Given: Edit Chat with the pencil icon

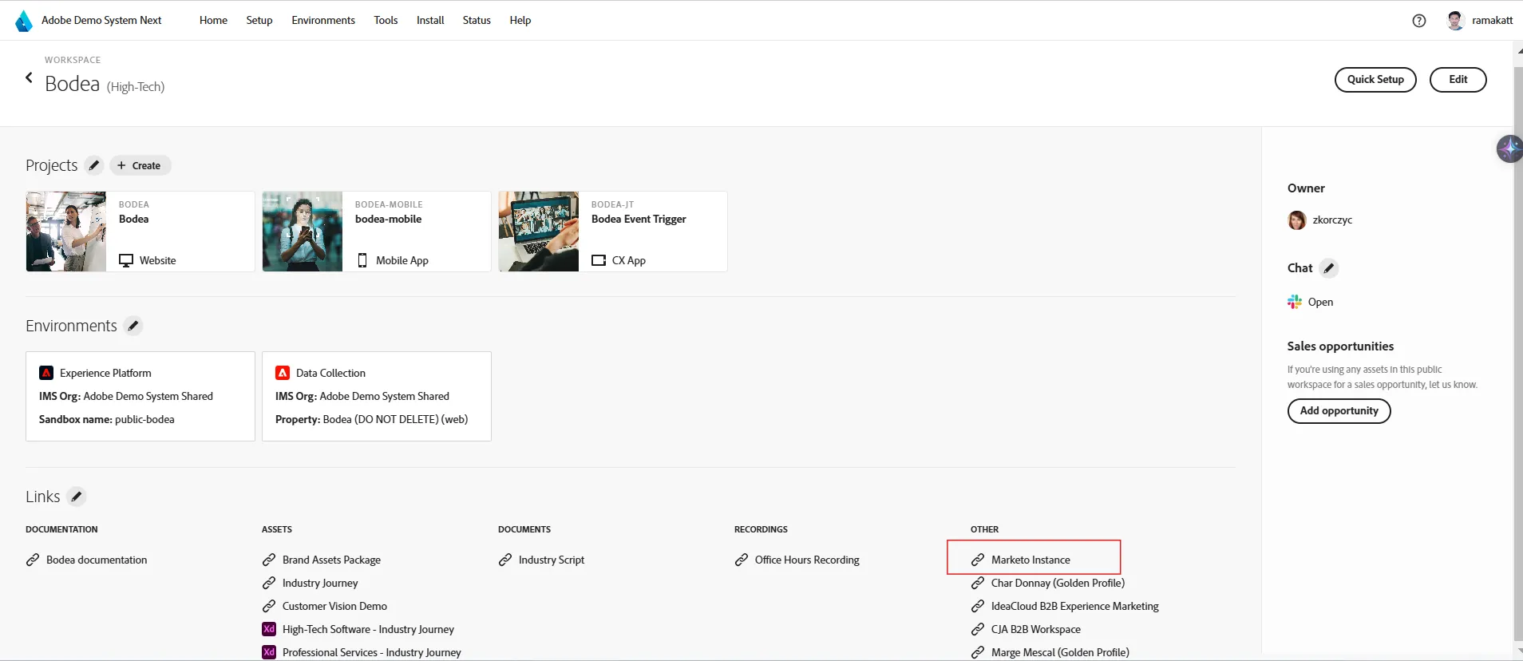Looking at the screenshot, I should point(1329,268).
